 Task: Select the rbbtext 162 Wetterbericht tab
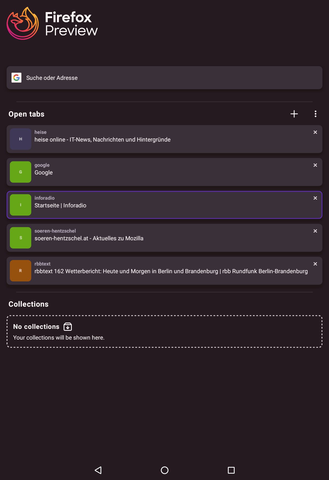click(164, 271)
